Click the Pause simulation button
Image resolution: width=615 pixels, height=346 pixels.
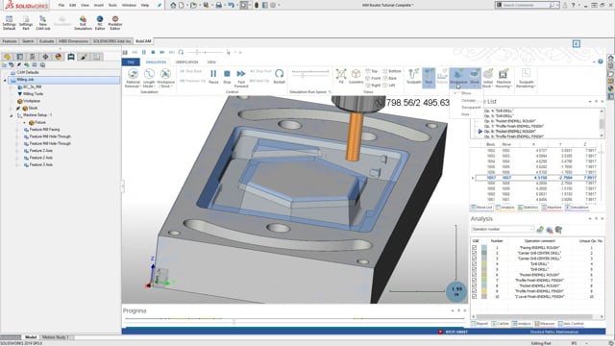click(213, 76)
